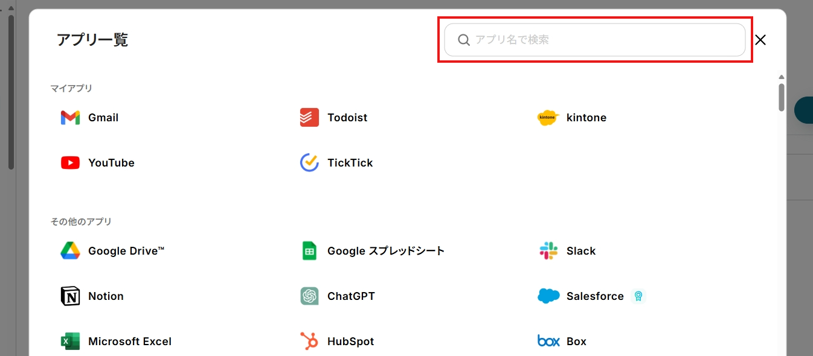Select the Gmail app label

click(x=103, y=118)
